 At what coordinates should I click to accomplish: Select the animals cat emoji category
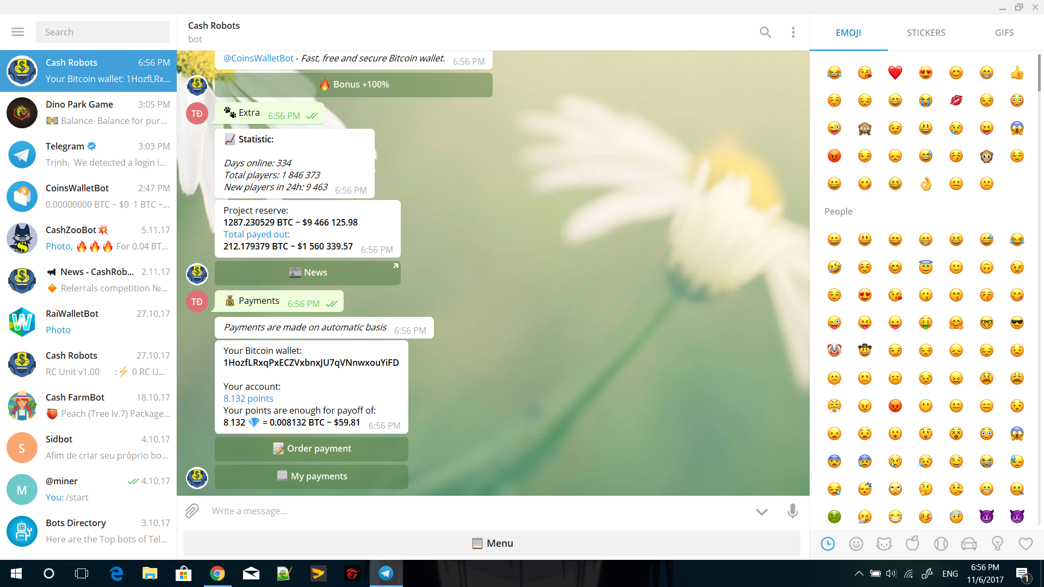click(x=884, y=544)
